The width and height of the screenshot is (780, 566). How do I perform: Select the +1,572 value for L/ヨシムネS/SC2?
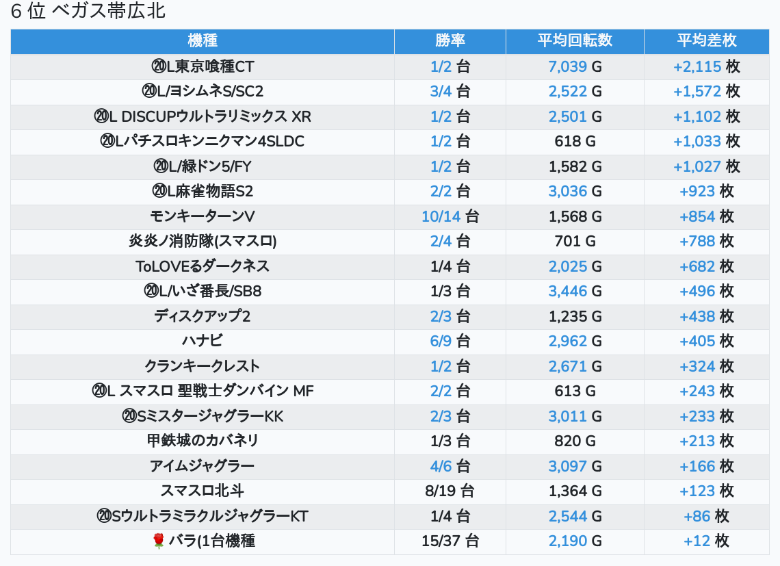[697, 91]
